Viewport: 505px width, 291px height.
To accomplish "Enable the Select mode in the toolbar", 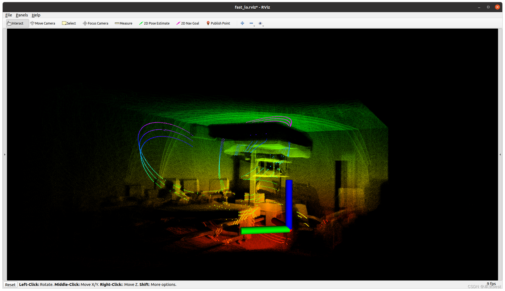I will point(69,23).
